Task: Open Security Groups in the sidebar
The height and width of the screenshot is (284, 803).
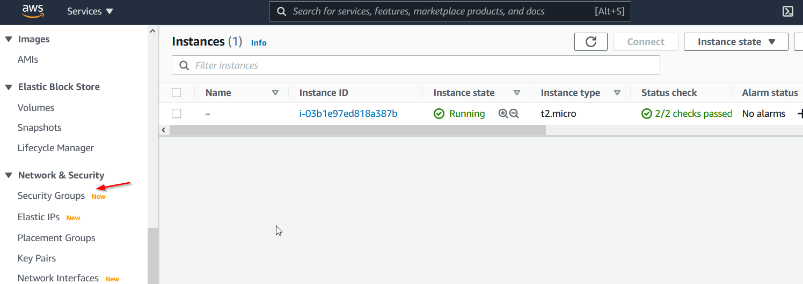Action: (x=51, y=196)
